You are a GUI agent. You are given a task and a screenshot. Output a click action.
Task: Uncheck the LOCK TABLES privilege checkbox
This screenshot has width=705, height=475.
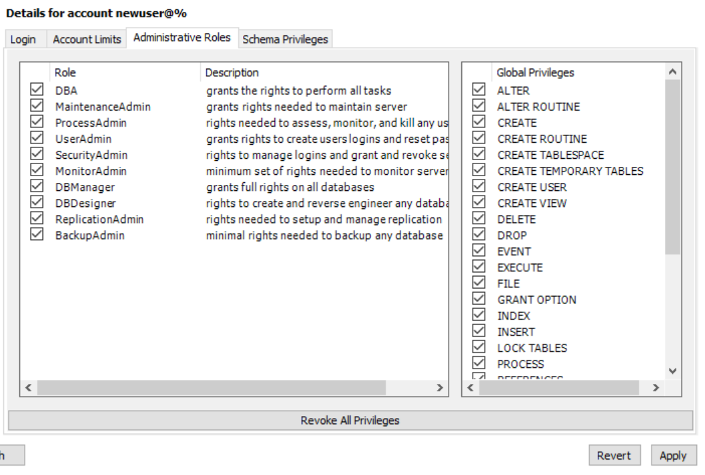tap(479, 347)
